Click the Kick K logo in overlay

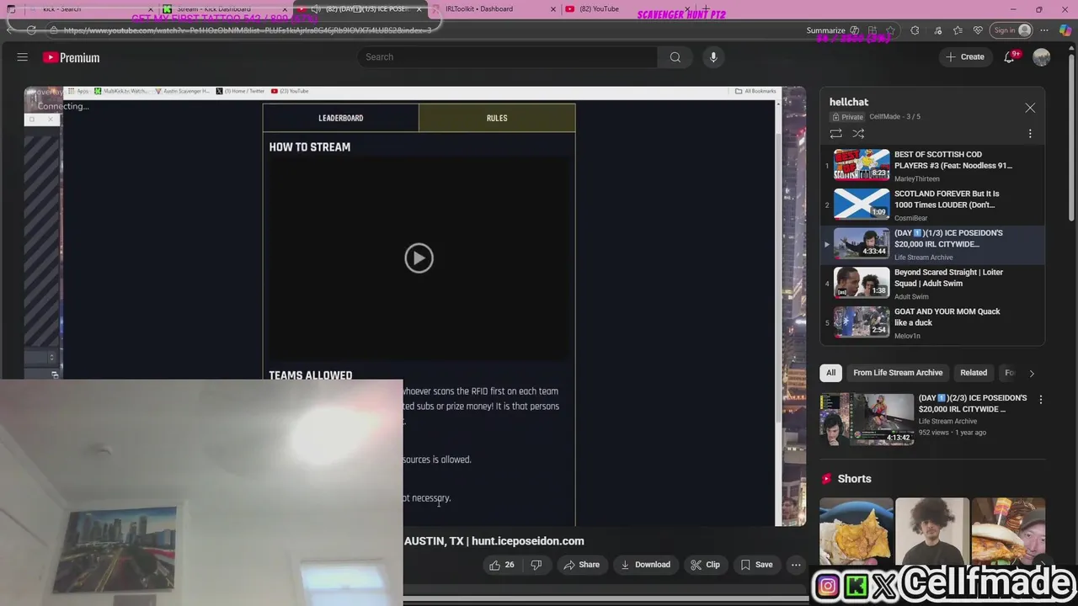point(857,587)
